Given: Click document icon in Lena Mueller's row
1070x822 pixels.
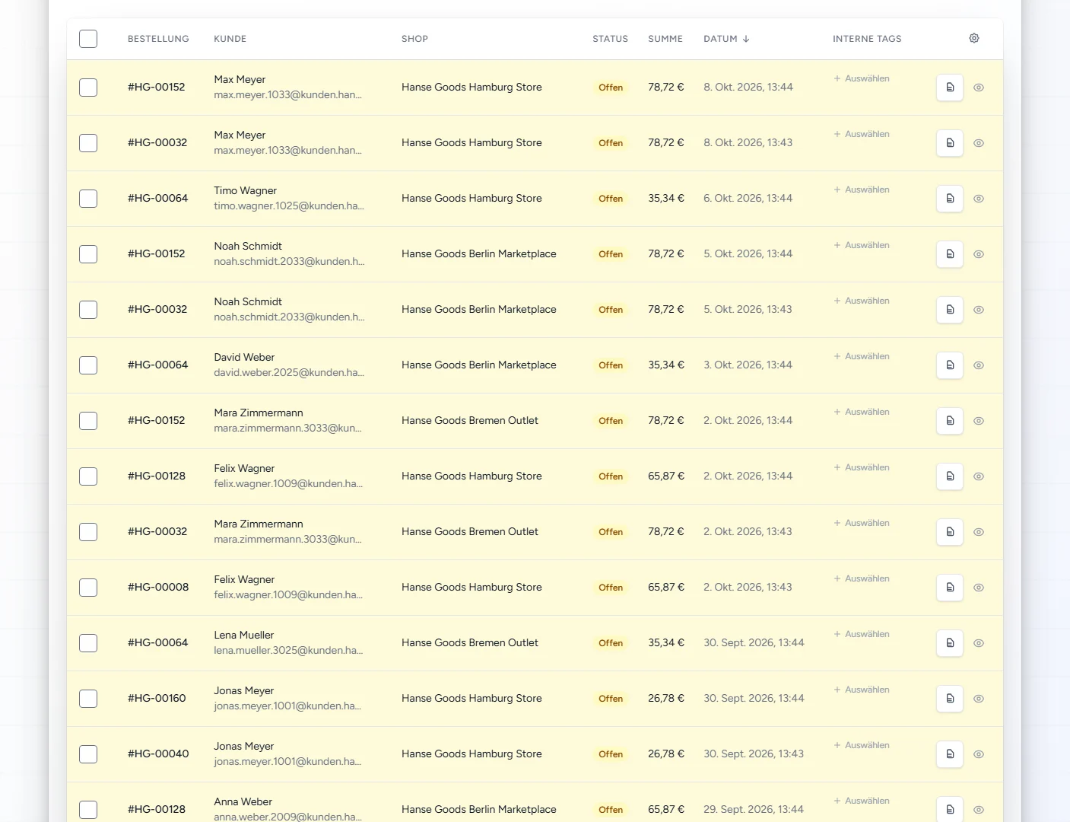Looking at the screenshot, I should coord(950,643).
